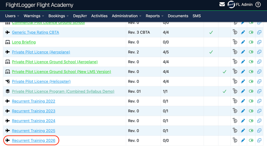Open the Activities menu item
This screenshot has width=267, height=148.
(99, 16)
